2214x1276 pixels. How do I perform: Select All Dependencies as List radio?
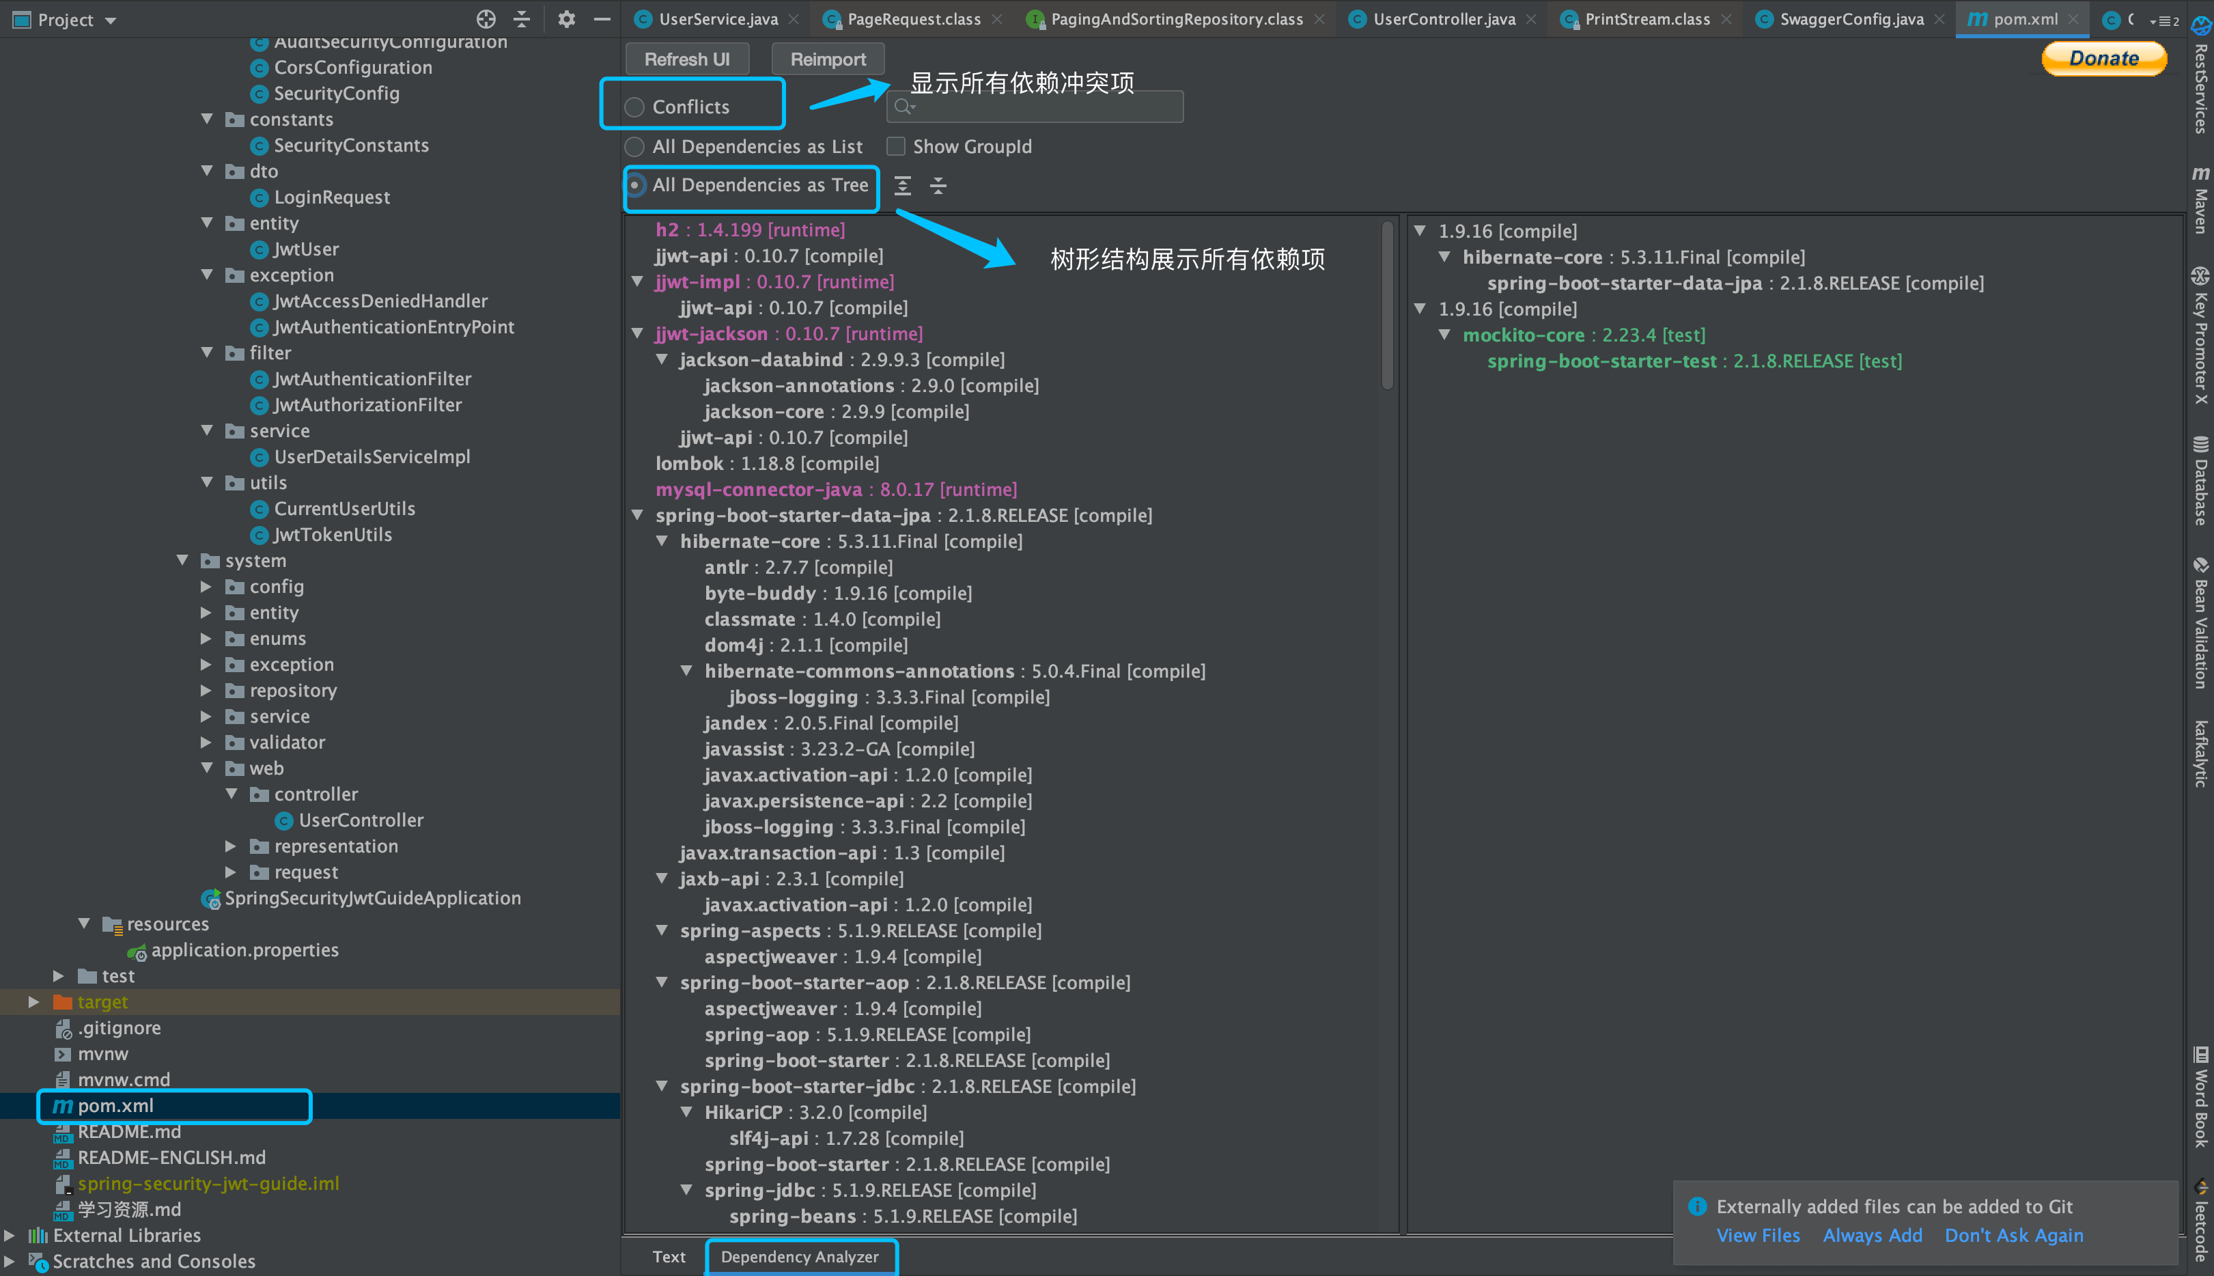634,146
